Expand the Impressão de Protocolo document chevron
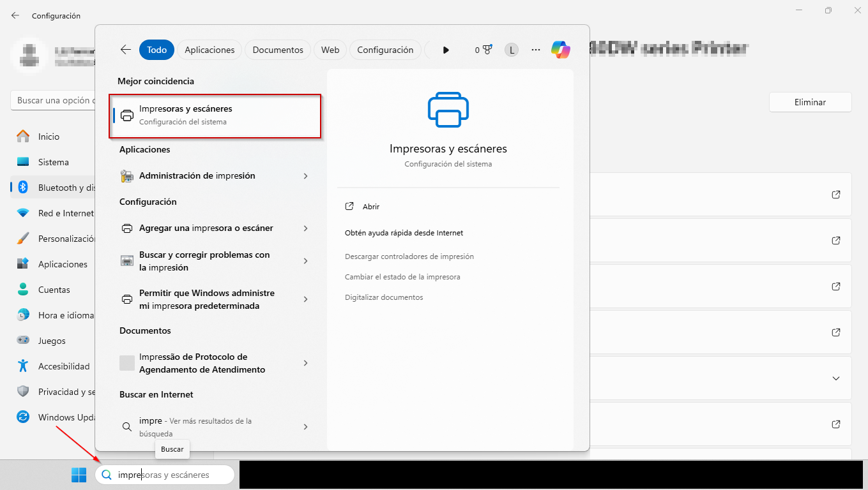868x490 pixels. click(x=306, y=363)
